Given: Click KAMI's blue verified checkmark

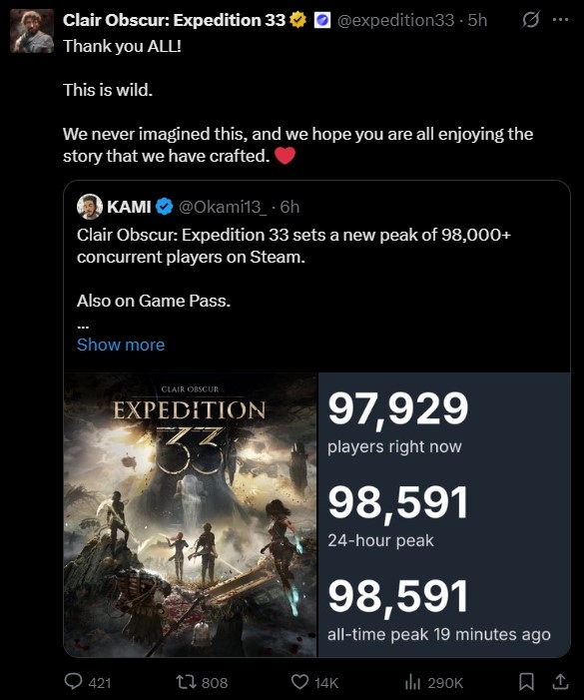Looking at the screenshot, I should [164, 207].
